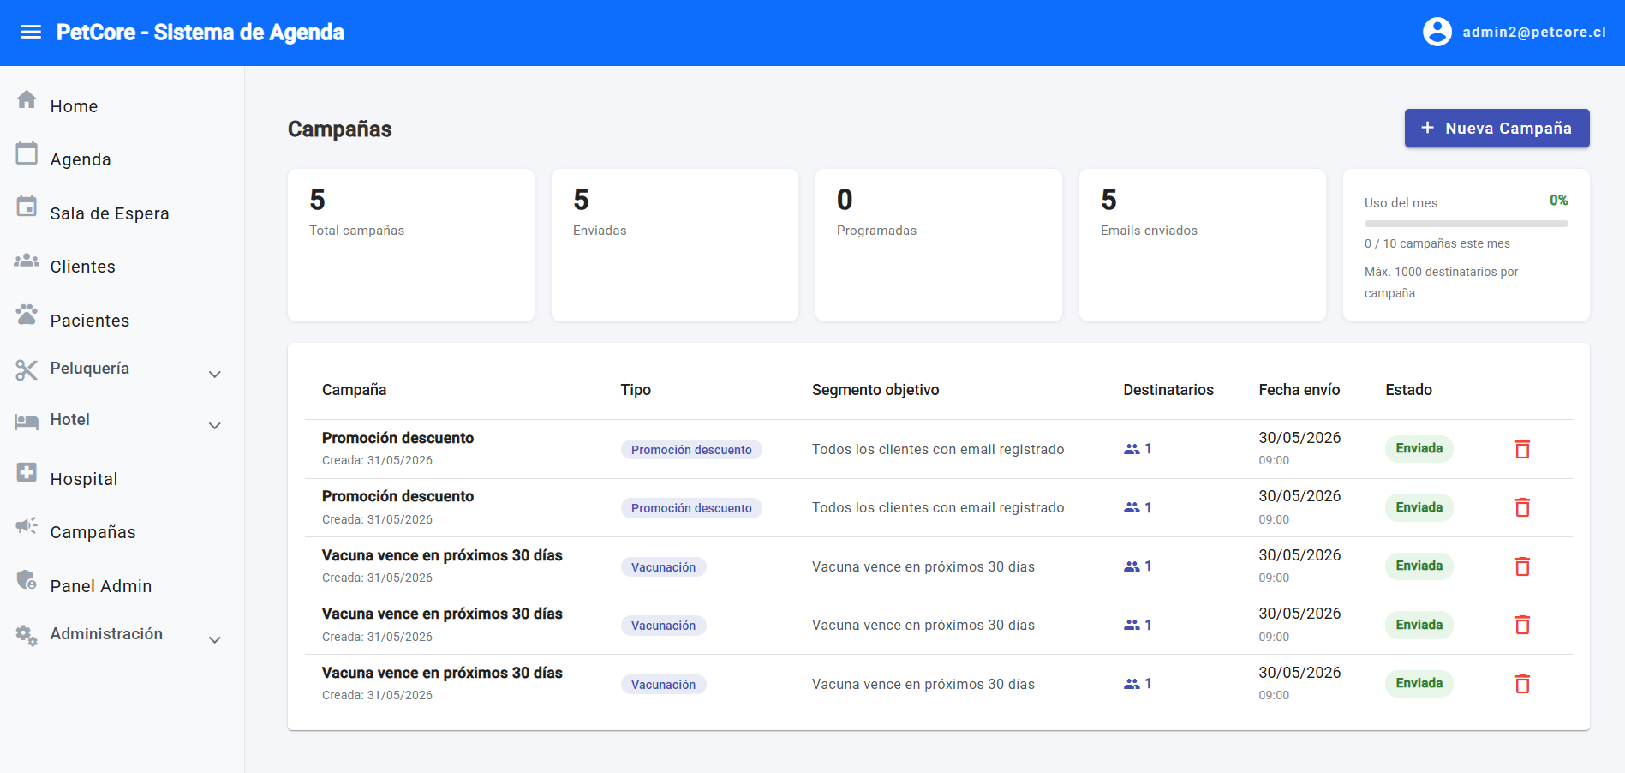
Task: Expand the Hotel submenu chevron
Action: (215, 426)
